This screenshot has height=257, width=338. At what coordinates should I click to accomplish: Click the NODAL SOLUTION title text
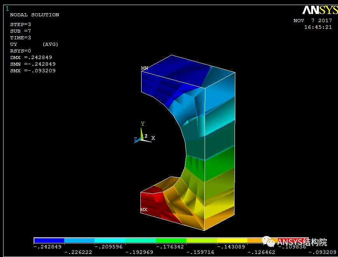[35, 15]
